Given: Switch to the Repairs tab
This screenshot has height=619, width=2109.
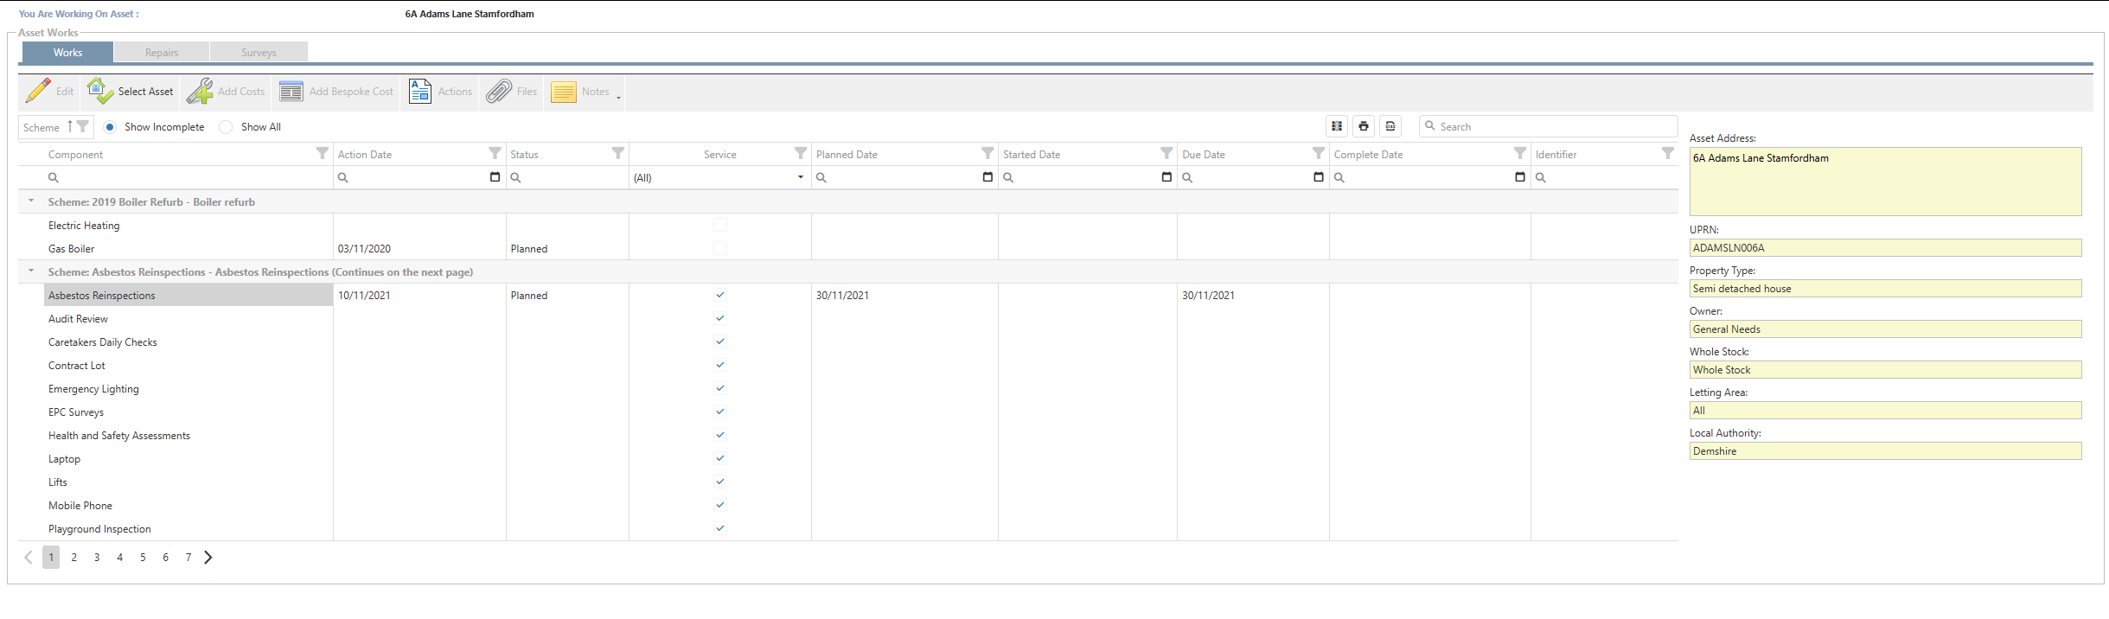Looking at the screenshot, I should click(x=162, y=53).
